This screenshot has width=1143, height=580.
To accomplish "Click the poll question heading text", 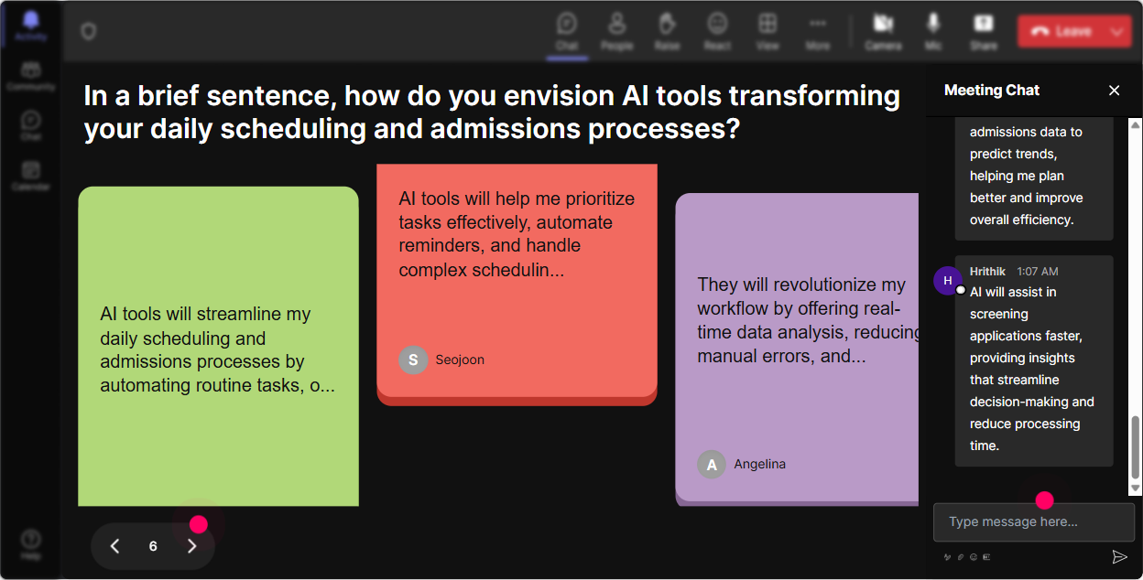I will (x=492, y=112).
